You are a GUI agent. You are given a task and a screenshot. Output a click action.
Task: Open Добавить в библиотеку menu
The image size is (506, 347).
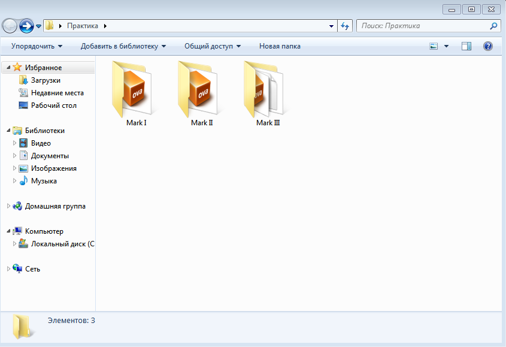[x=123, y=46]
